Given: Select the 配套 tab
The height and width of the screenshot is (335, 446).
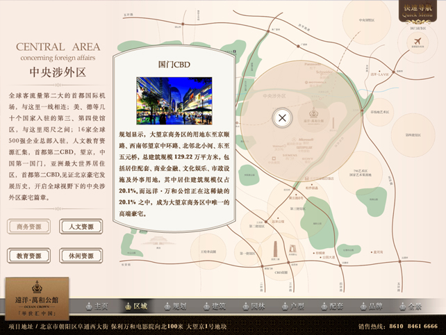Looking at the screenshot, I should click(x=332, y=306).
